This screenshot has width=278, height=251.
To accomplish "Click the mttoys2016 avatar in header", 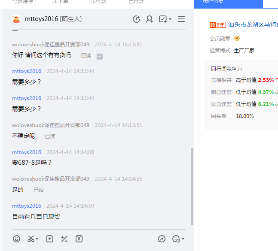I will point(16,19).
